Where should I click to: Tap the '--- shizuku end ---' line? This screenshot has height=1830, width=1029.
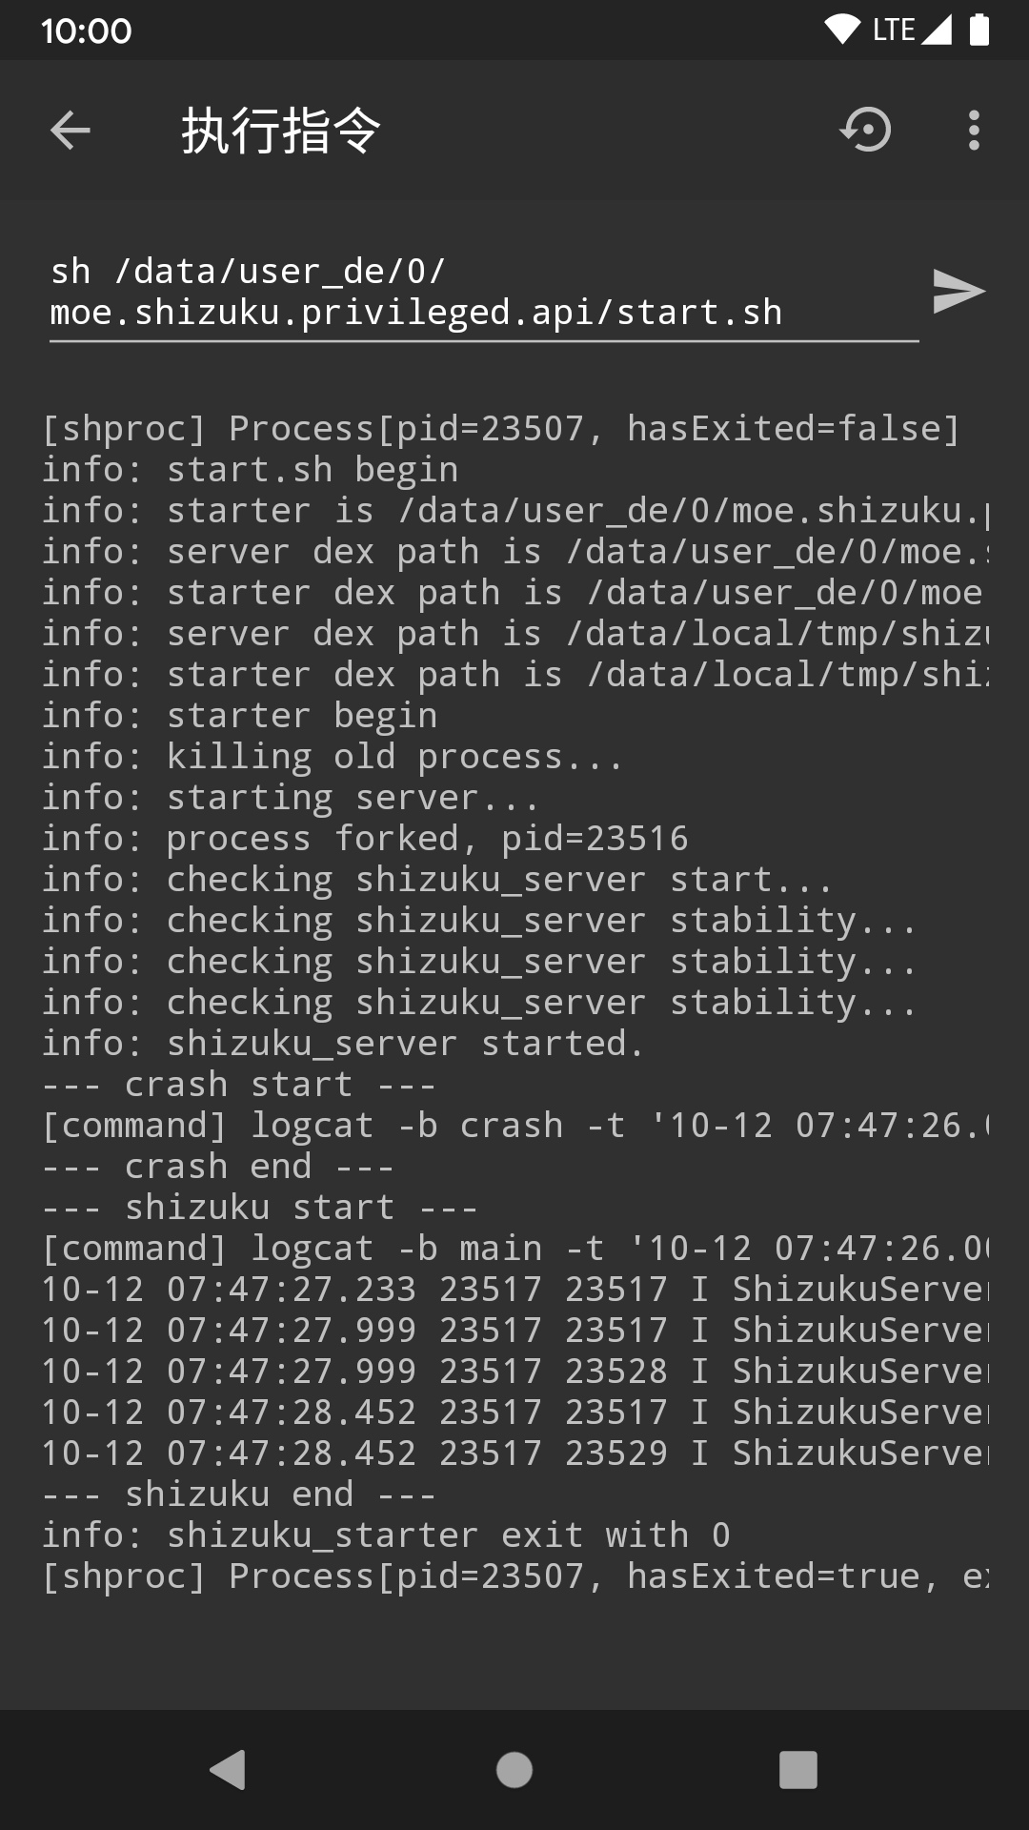238,1494
